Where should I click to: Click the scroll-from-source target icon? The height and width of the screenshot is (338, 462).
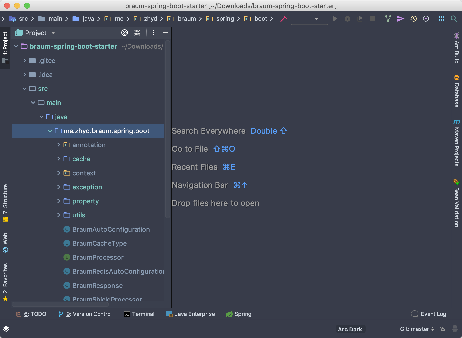(125, 33)
